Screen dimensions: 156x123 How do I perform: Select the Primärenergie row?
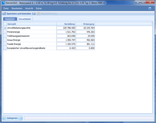pos(49,32)
